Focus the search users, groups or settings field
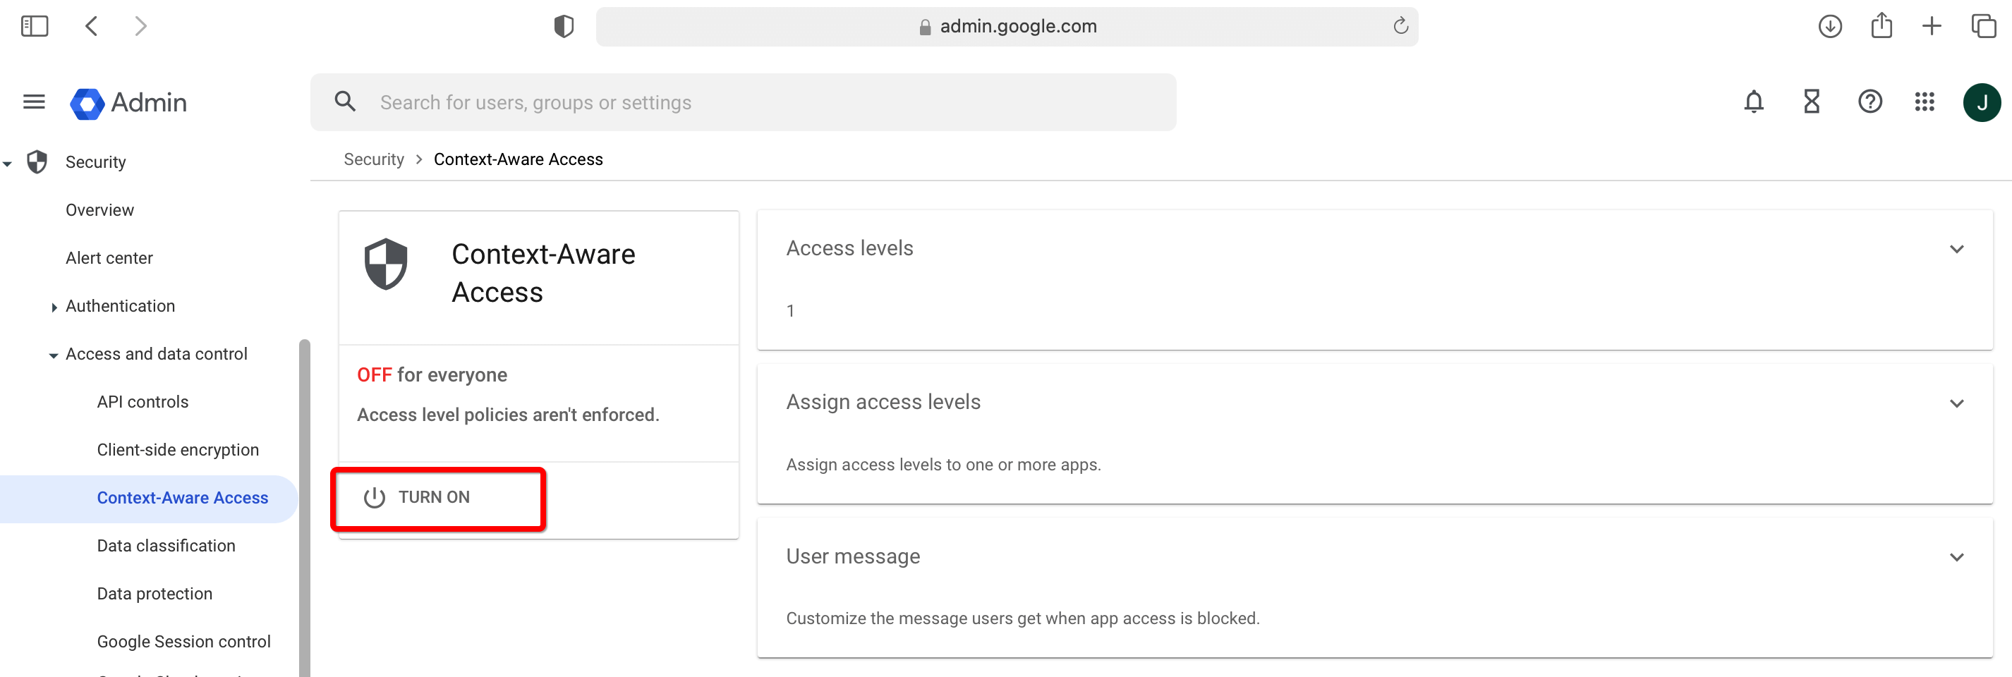 (744, 102)
